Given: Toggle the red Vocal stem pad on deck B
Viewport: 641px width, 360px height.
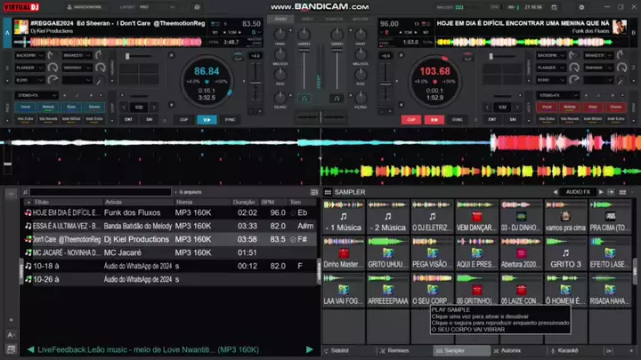Looking at the screenshot, I should pos(547,107).
